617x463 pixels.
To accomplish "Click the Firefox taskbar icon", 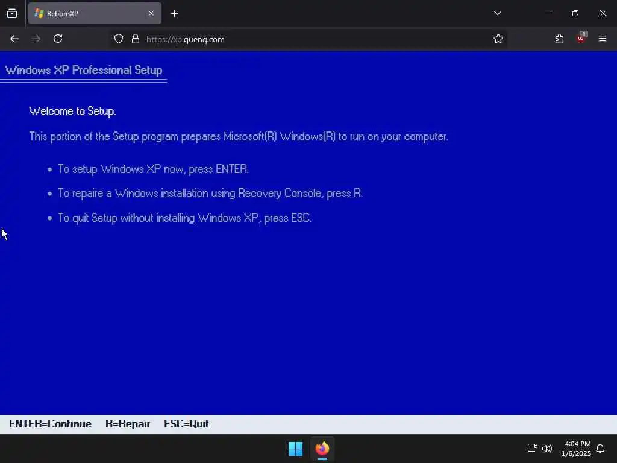I will pos(322,449).
